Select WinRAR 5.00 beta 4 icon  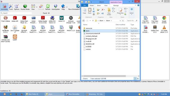click(x=5, y=38)
